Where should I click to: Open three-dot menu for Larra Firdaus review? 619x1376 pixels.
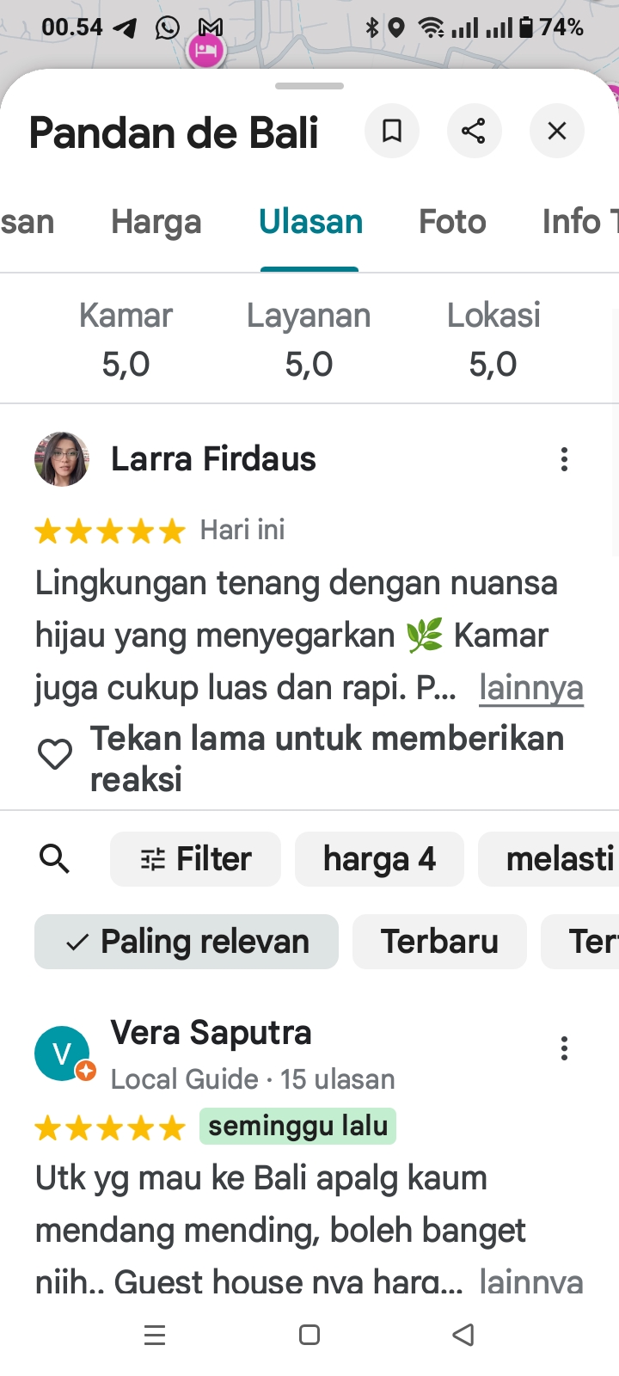(x=564, y=459)
